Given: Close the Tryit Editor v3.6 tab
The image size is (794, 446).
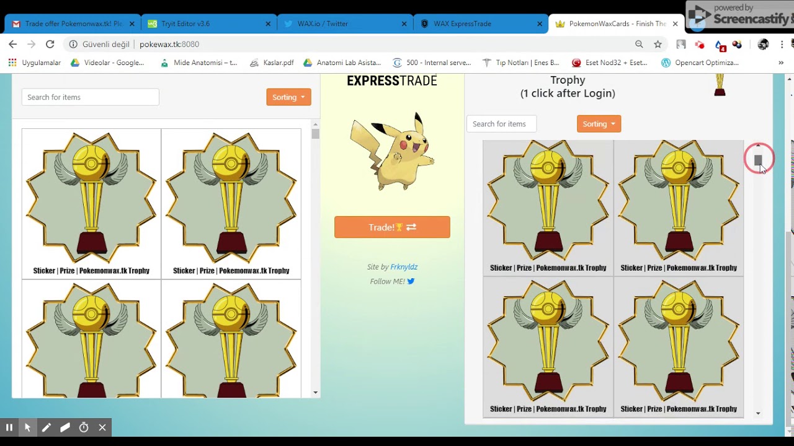Looking at the screenshot, I should click(268, 24).
